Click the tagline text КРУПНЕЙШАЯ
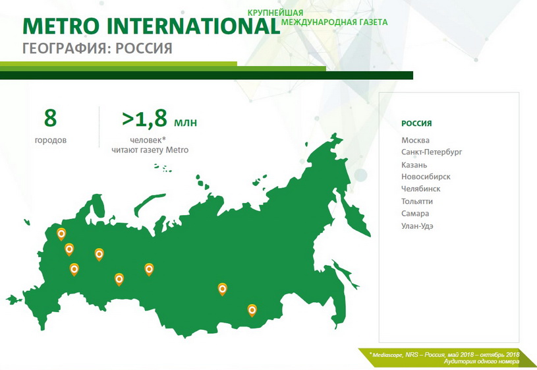 (x=275, y=13)
